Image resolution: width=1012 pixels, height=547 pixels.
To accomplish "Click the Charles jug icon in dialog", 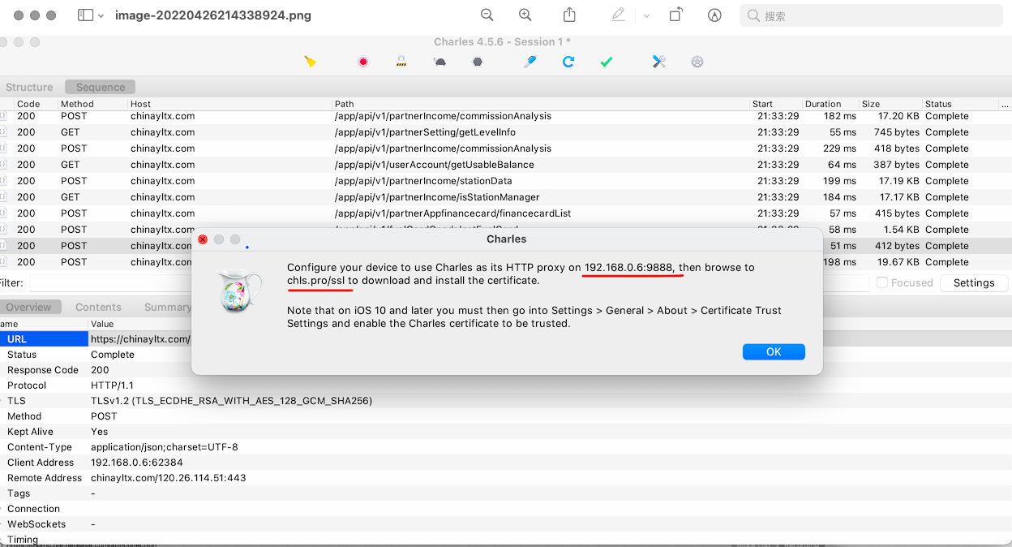I will pos(240,291).
